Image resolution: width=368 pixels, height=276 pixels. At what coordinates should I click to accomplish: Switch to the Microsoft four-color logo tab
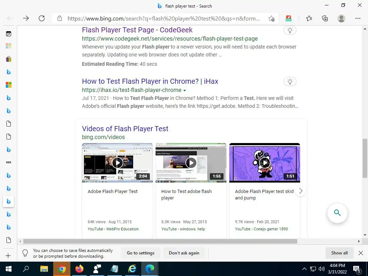(x=9, y=85)
